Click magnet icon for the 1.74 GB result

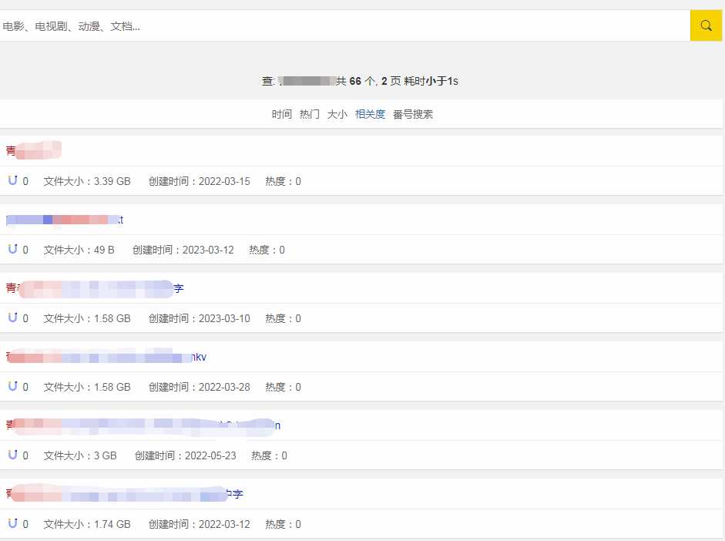13,523
